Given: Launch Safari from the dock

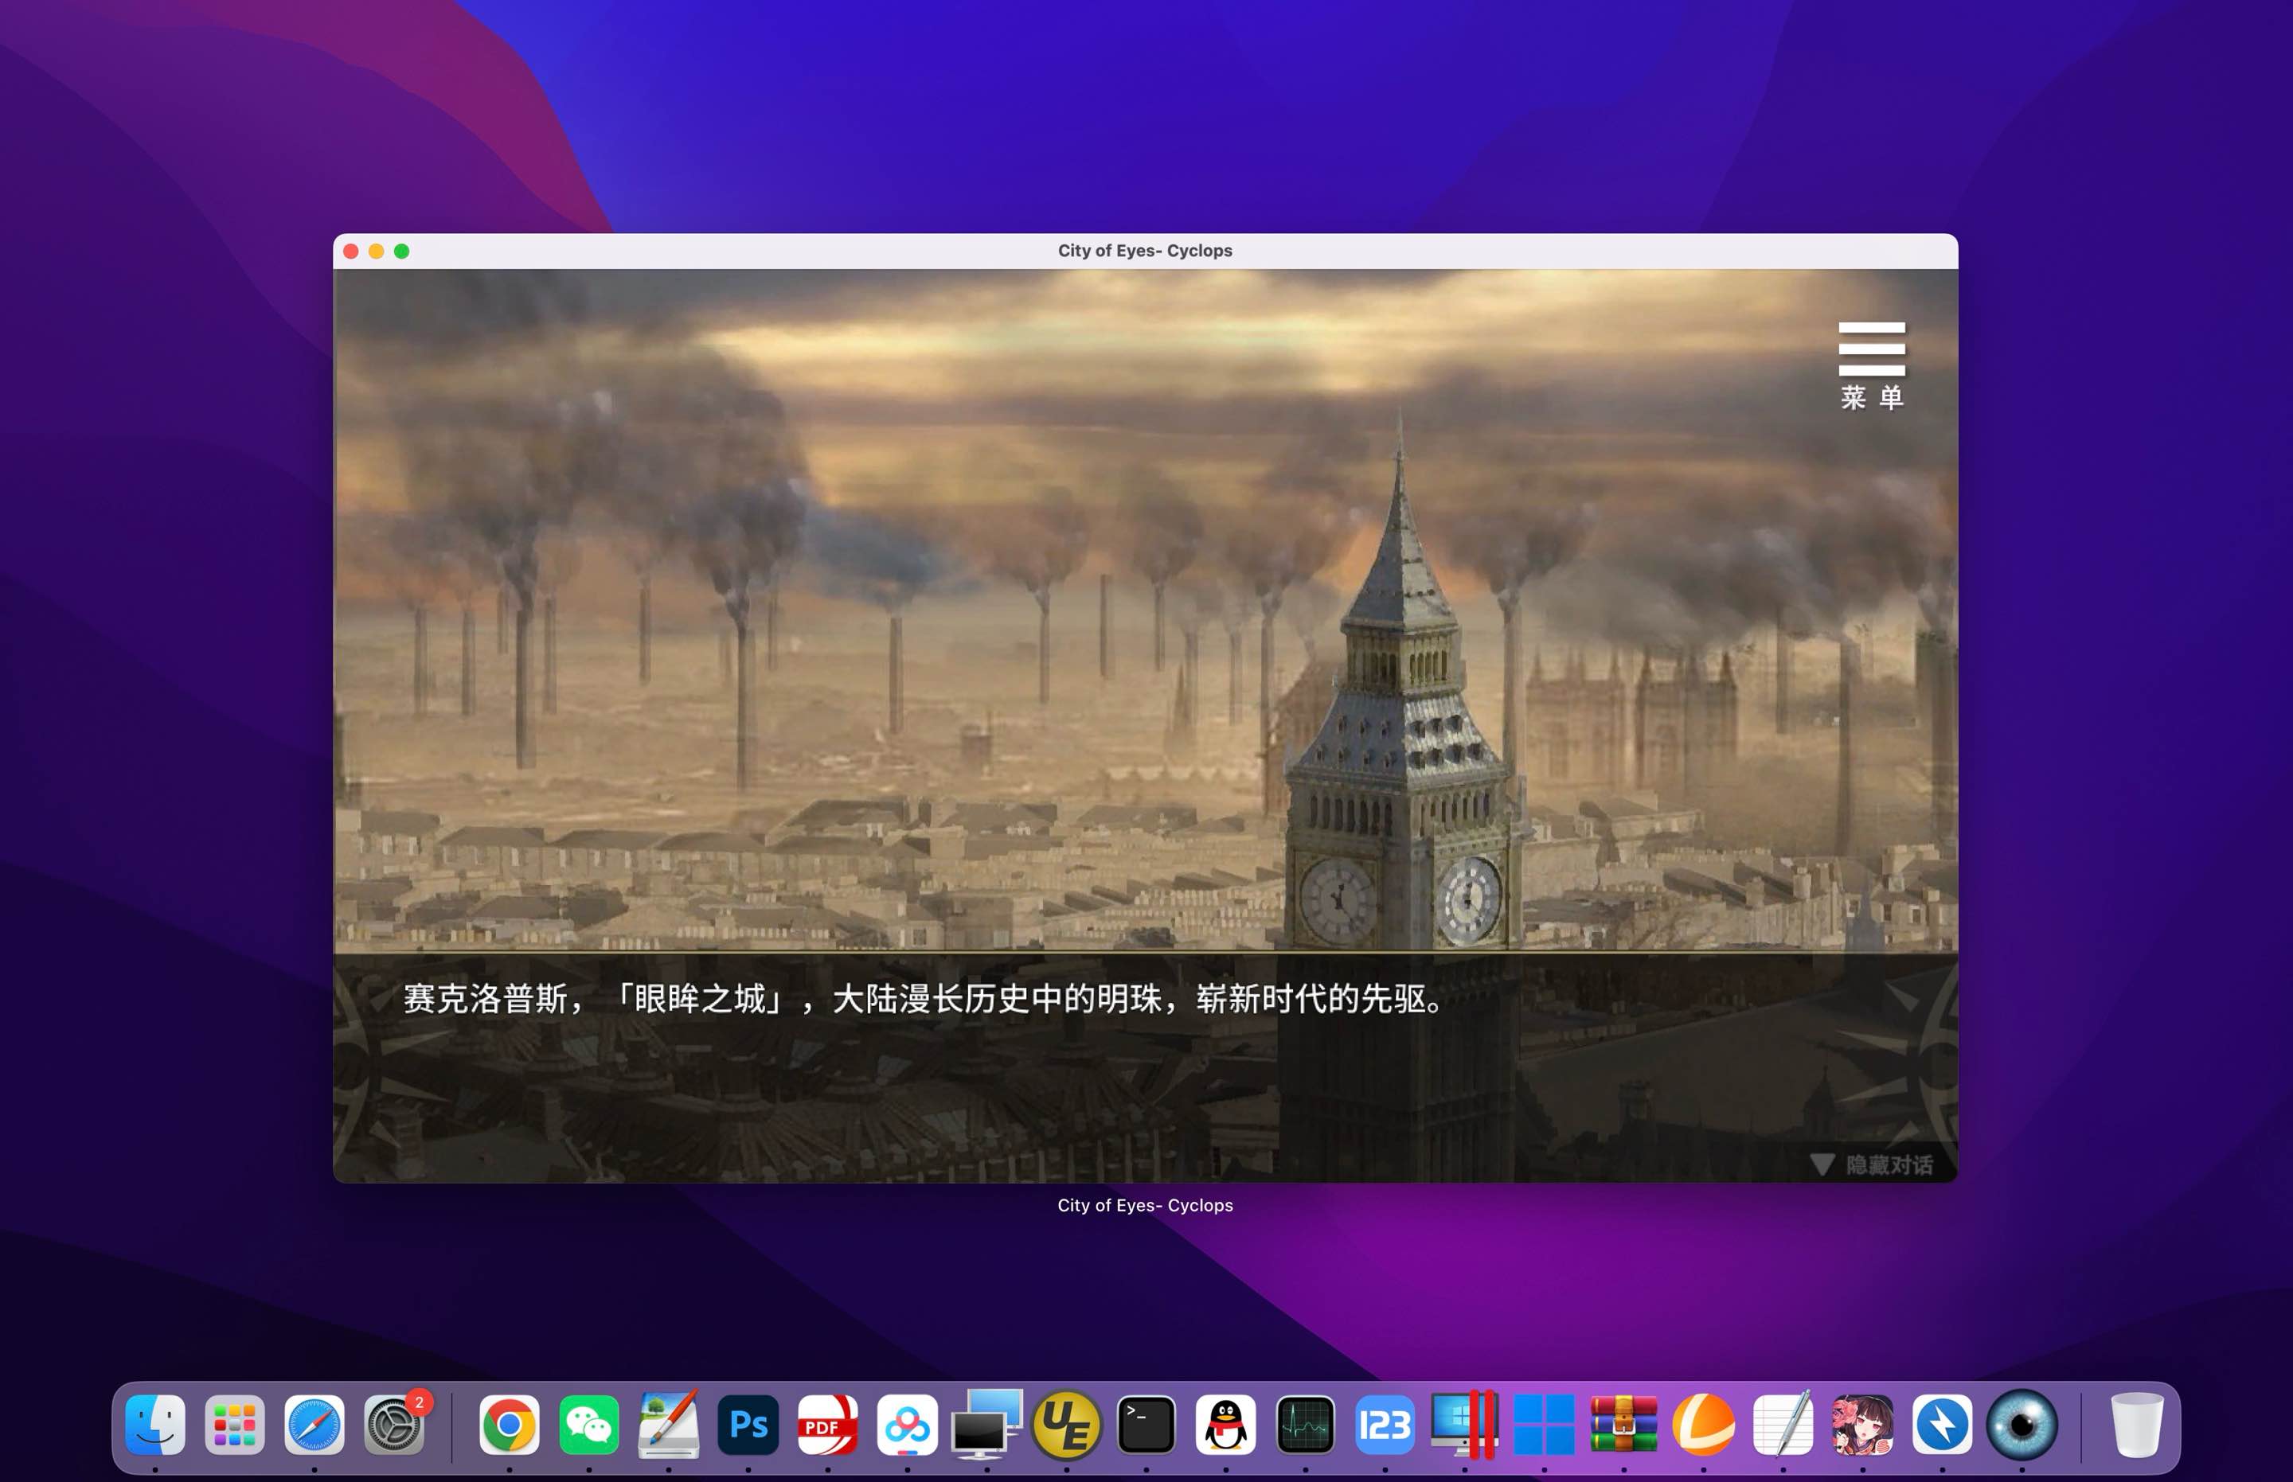Looking at the screenshot, I should tap(314, 1424).
